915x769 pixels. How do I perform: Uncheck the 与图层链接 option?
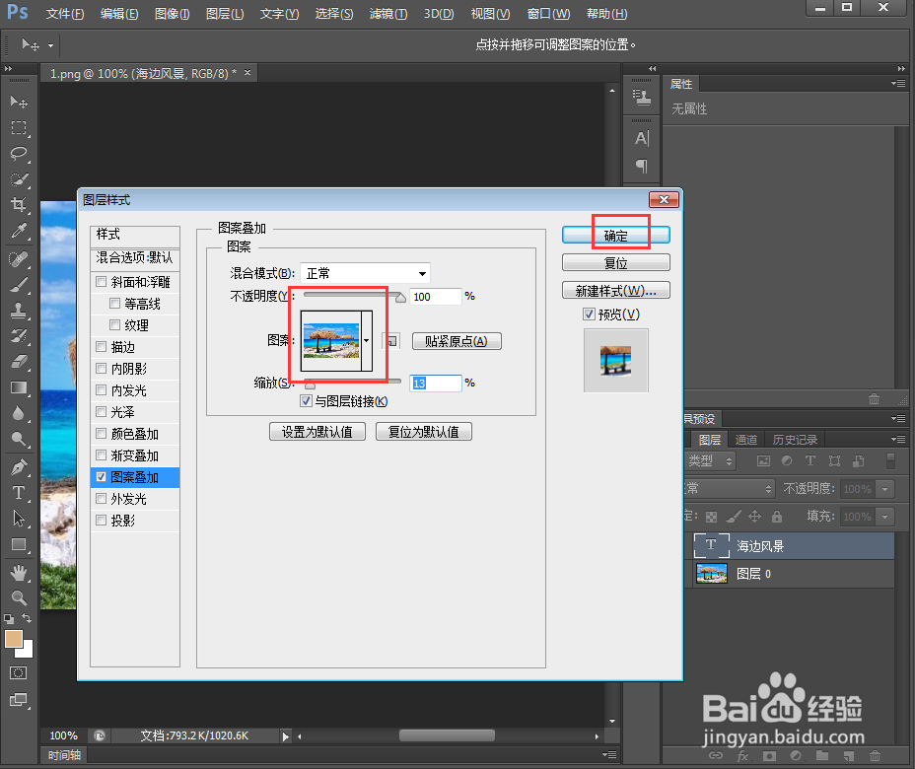pos(307,400)
